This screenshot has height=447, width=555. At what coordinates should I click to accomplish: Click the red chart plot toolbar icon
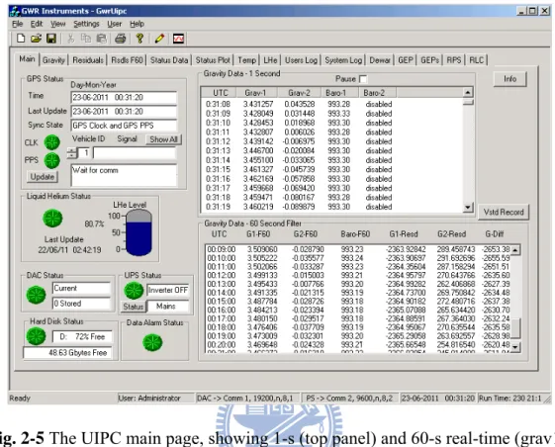pos(178,39)
